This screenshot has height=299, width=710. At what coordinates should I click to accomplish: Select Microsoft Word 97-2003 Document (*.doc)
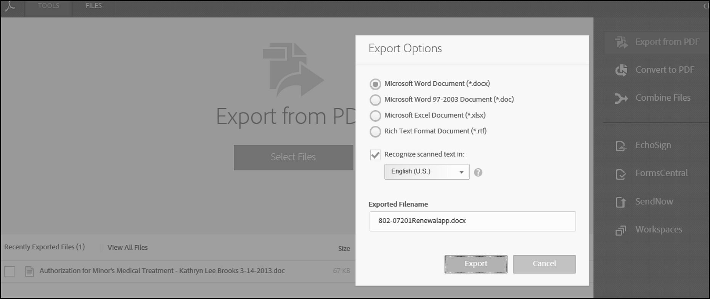pyautogui.click(x=375, y=100)
